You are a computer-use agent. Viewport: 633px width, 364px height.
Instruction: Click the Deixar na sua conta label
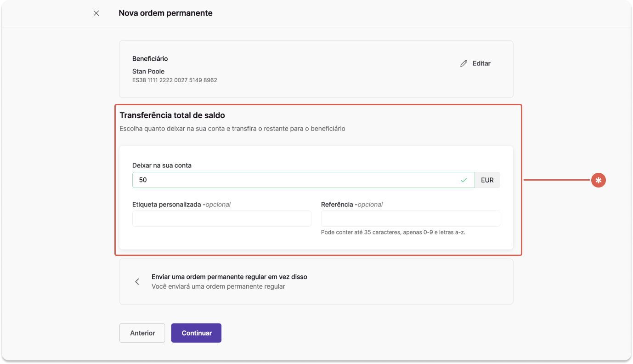pos(162,165)
